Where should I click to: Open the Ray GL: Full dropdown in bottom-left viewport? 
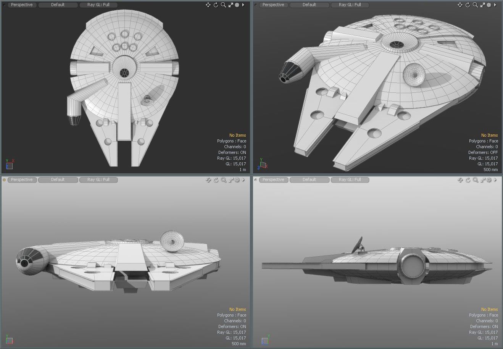[98, 180]
